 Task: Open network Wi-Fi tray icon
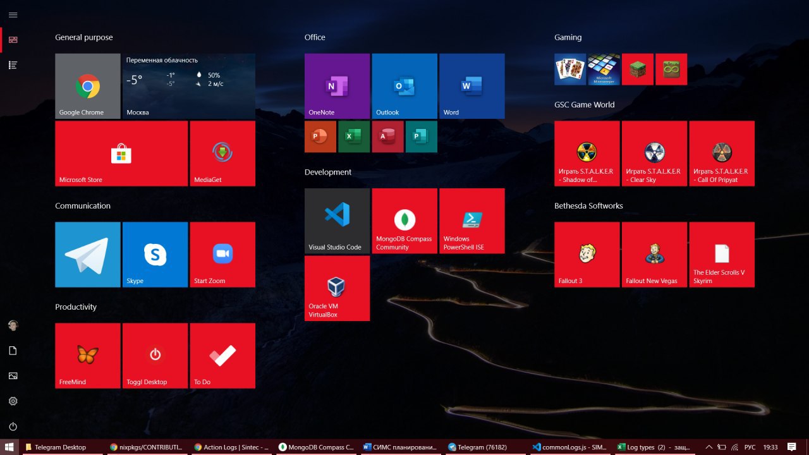(736, 447)
